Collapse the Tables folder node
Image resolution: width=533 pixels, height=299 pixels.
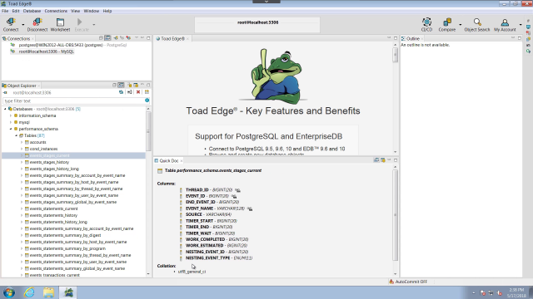(16, 135)
